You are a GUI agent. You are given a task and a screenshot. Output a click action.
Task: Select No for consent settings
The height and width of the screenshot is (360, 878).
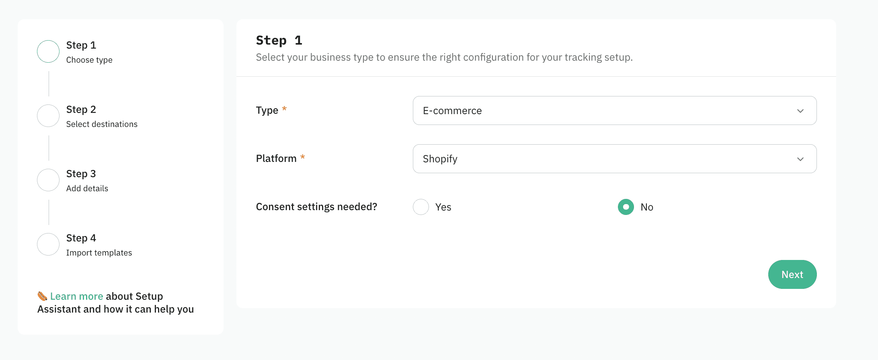coord(626,207)
